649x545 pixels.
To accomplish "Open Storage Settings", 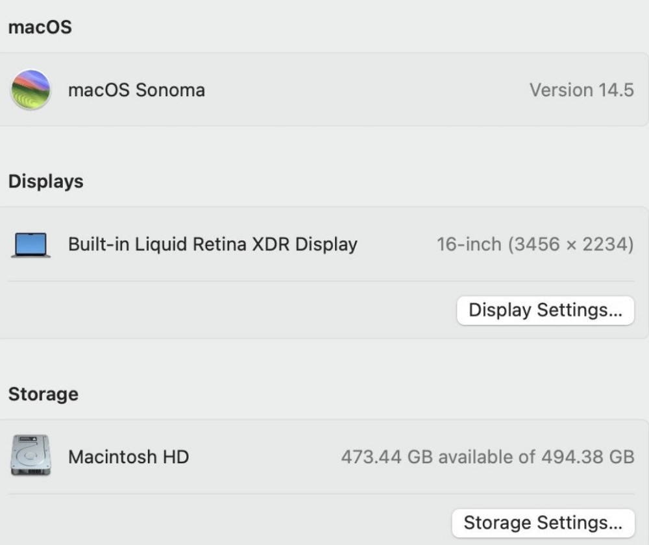I will tap(543, 523).
